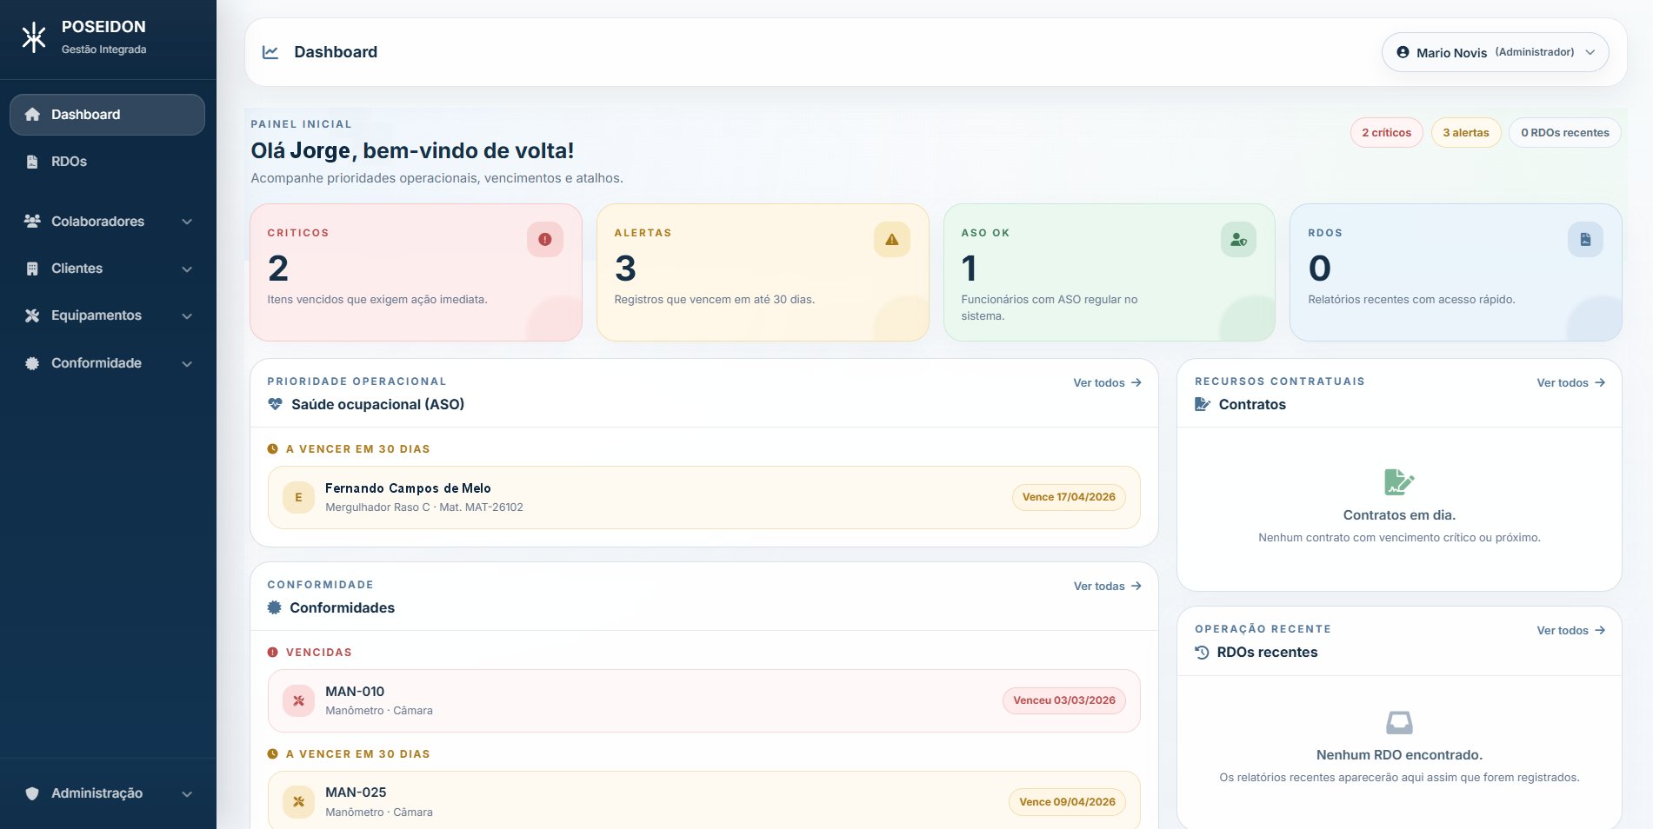Expand the Administração menu
The image size is (1653, 829).
click(107, 793)
